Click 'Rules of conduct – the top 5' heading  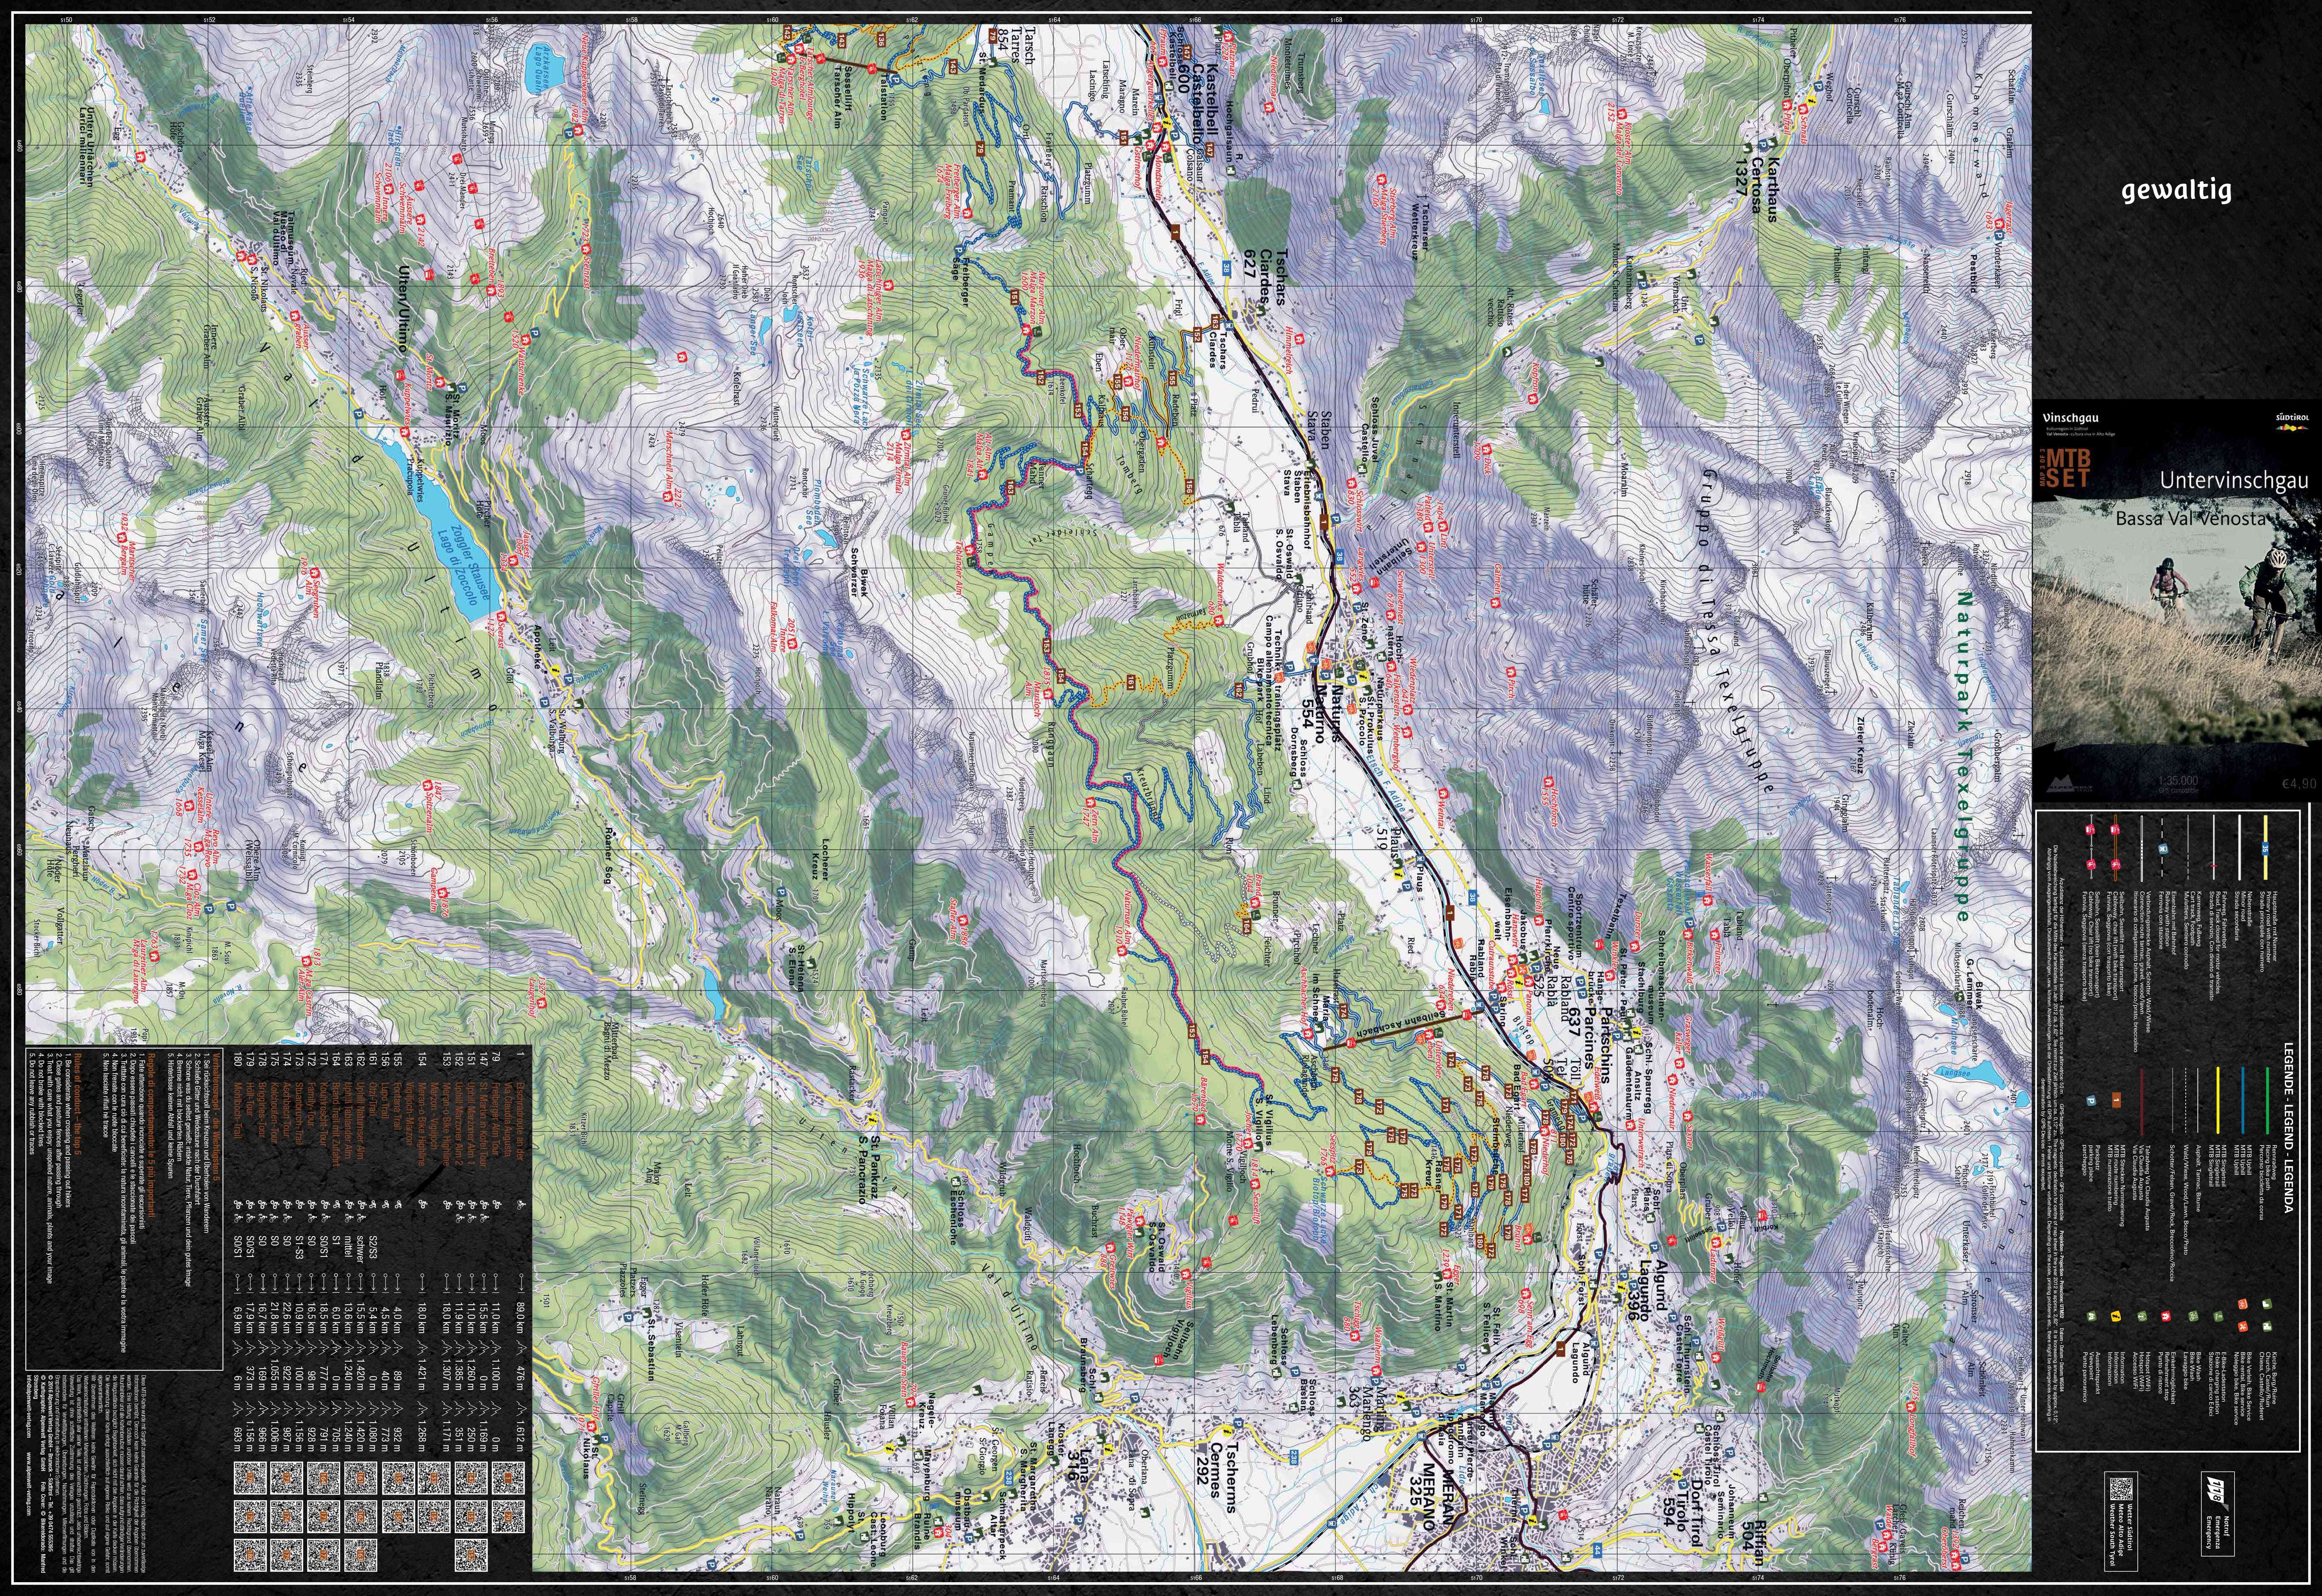tap(78, 1104)
